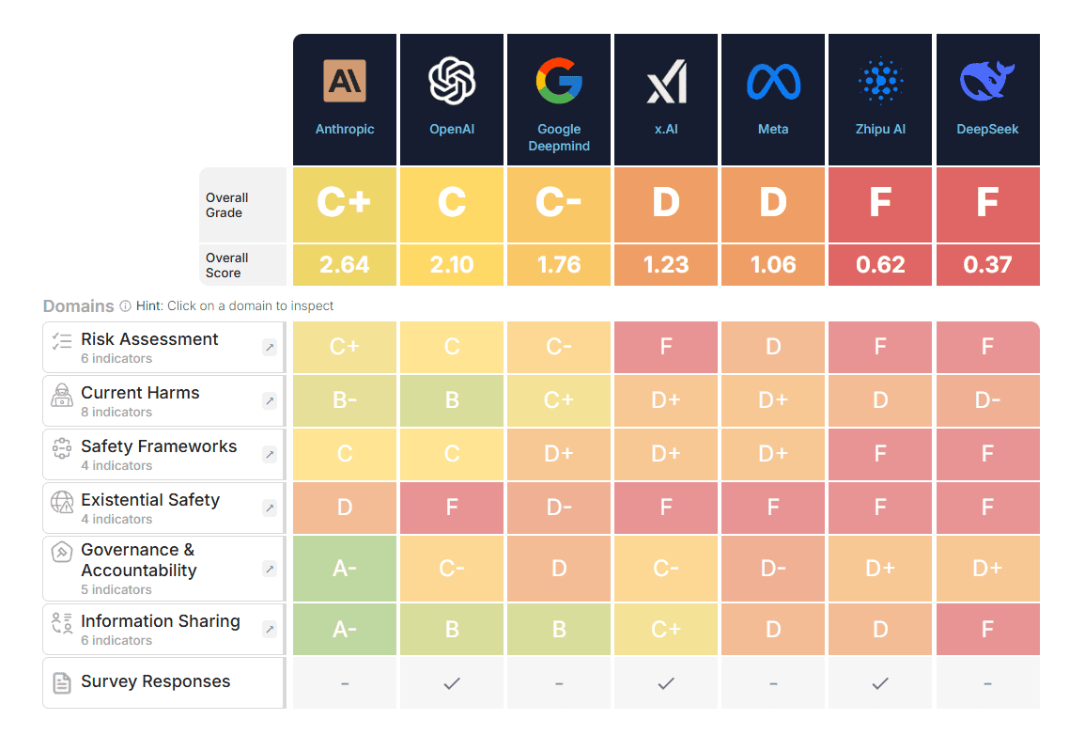Click Anthropic's green A- Governance cell
The image size is (1085, 735).
(x=345, y=569)
